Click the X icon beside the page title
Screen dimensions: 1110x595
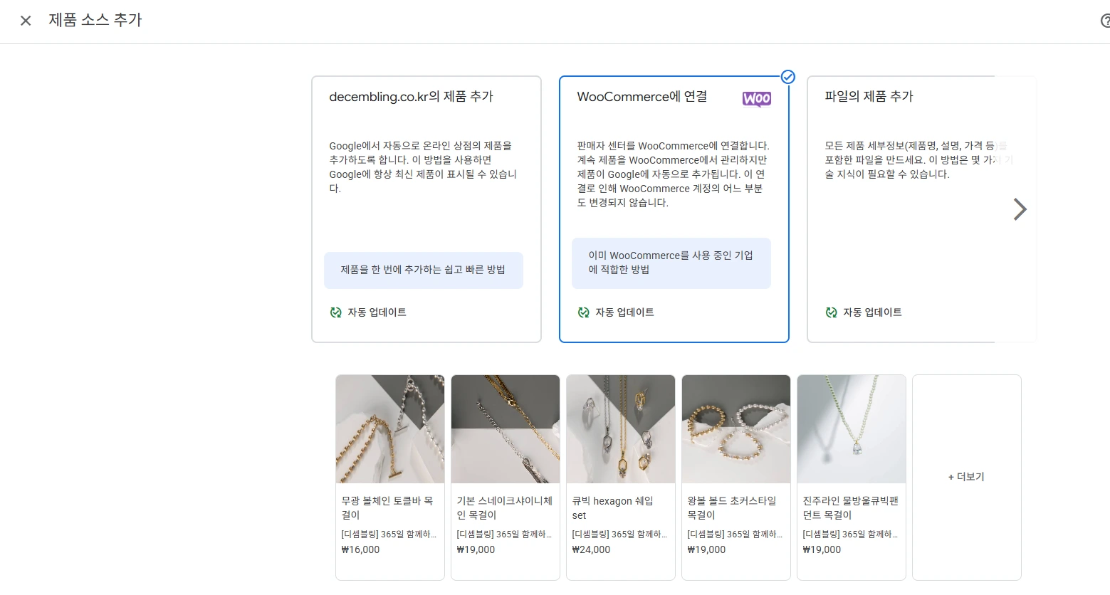tap(25, 21)
